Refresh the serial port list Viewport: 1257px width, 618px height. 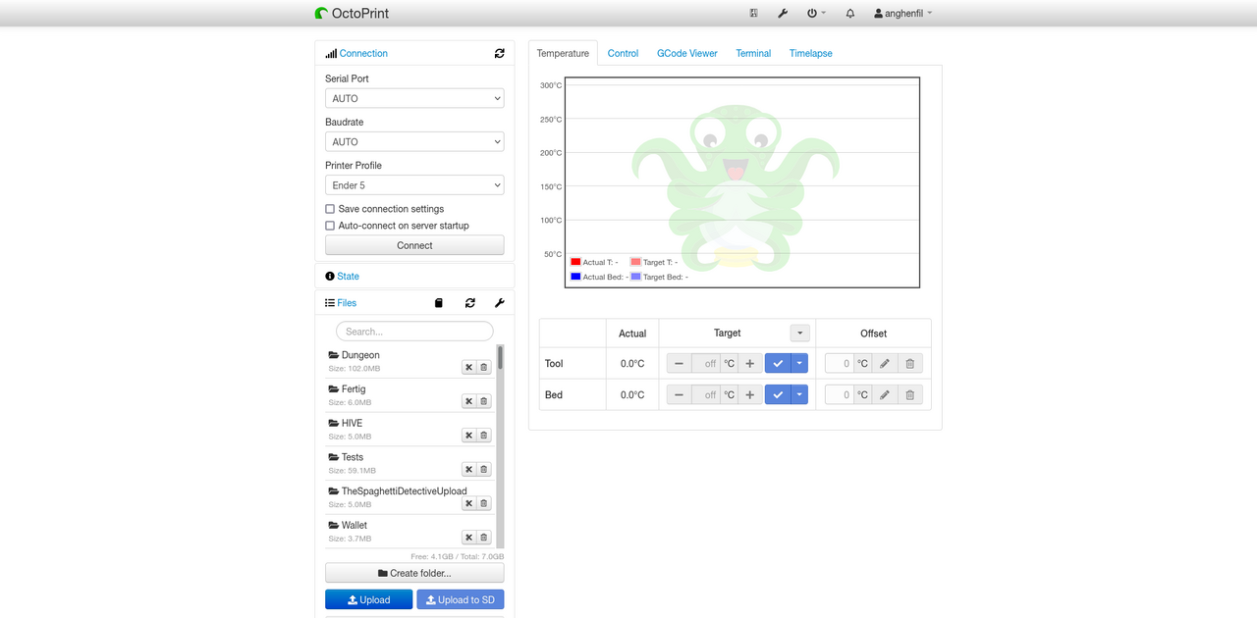(x=499, y=53)
